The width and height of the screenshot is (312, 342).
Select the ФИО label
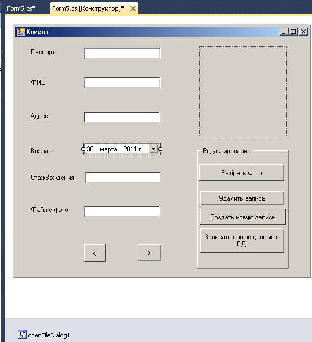(38, 83)
